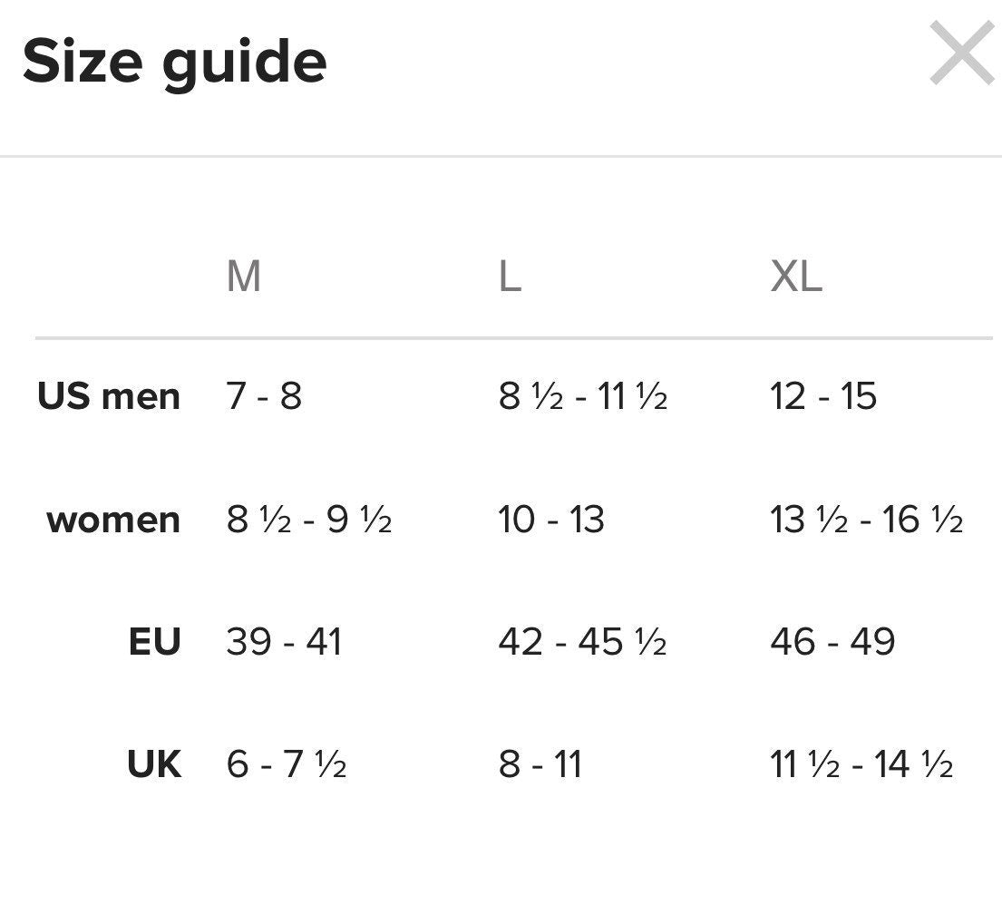
Task: Select the XL size column header
Action: coord(796,277)
